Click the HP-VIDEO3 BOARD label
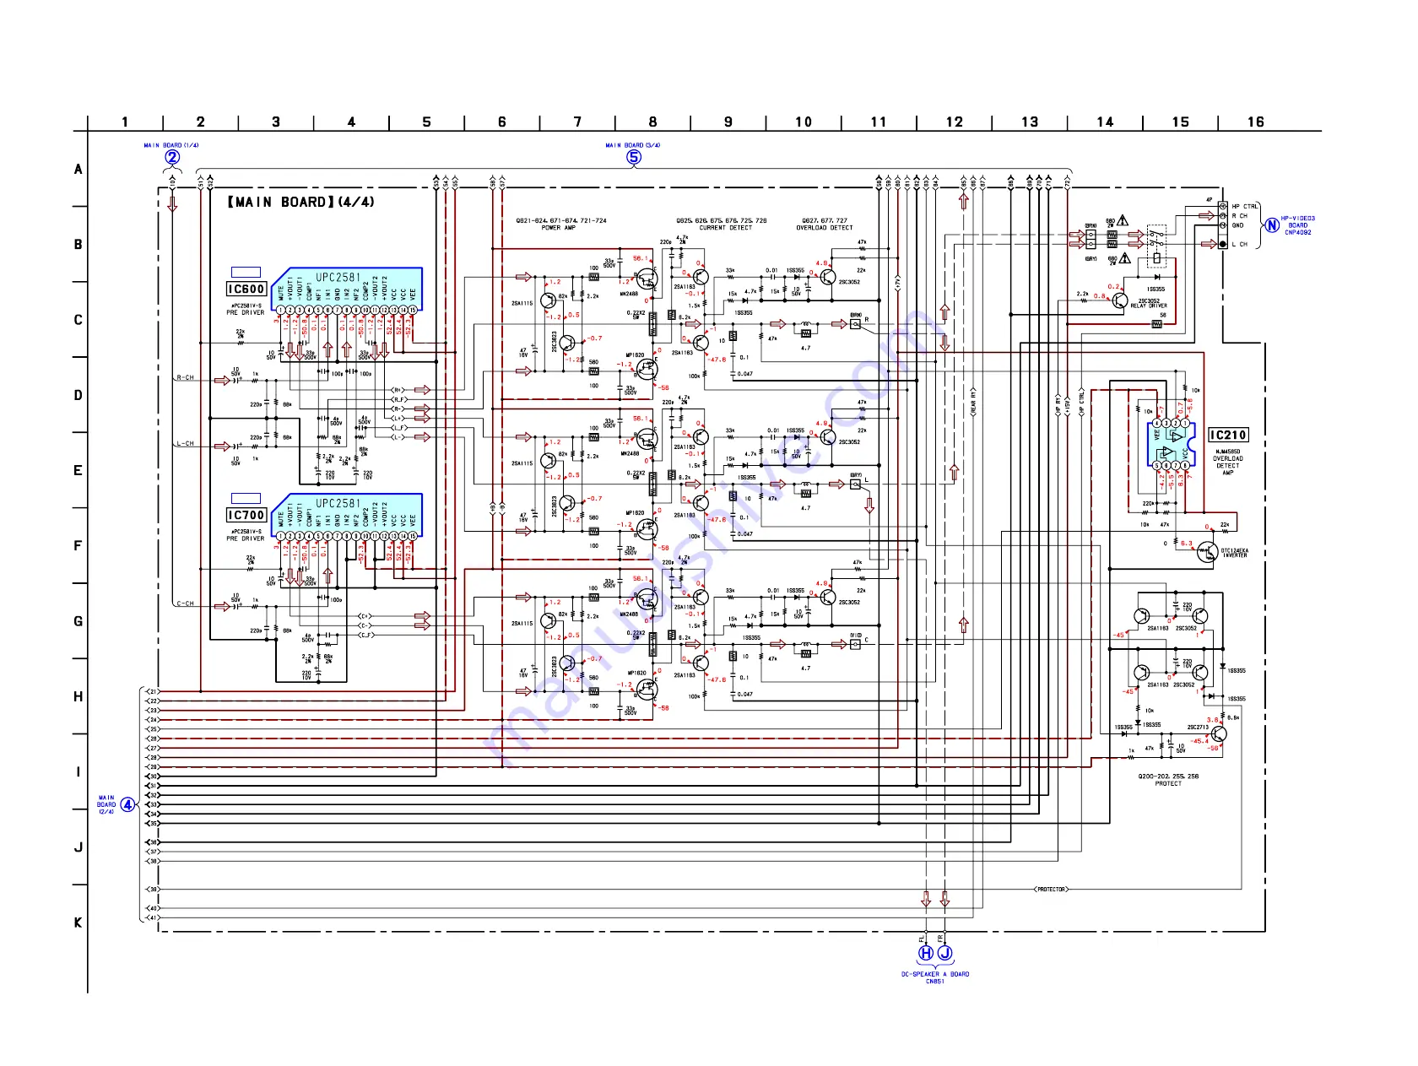 tap(1297, 225)
